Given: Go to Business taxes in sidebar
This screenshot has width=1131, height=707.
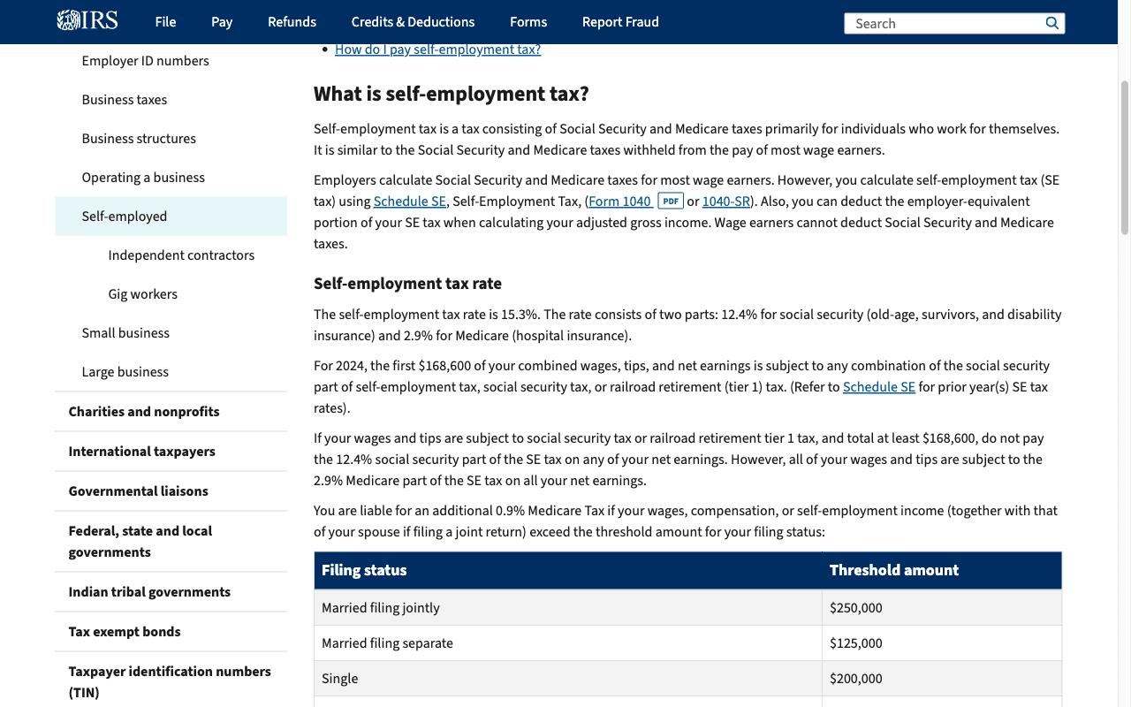Looking at the screenshot, I should pos(171,100).
